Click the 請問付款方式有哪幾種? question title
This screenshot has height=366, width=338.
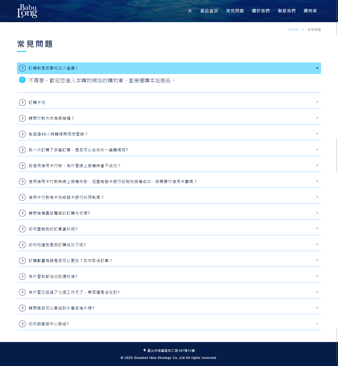click(x=51, y=118)
